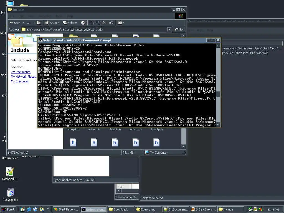The width and height of the screenshot is (284, 213).
Task: Click the fourth Quick Launch search icon
Action: click(x=42, y=209)
